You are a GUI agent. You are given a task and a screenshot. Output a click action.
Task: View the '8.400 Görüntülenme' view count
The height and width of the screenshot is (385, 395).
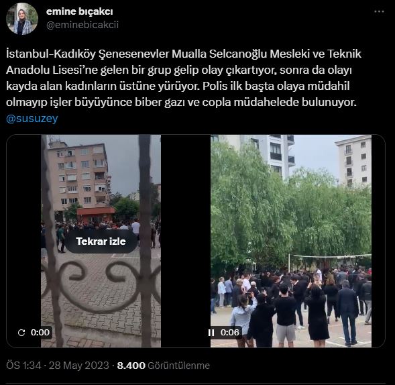[163, 366]
